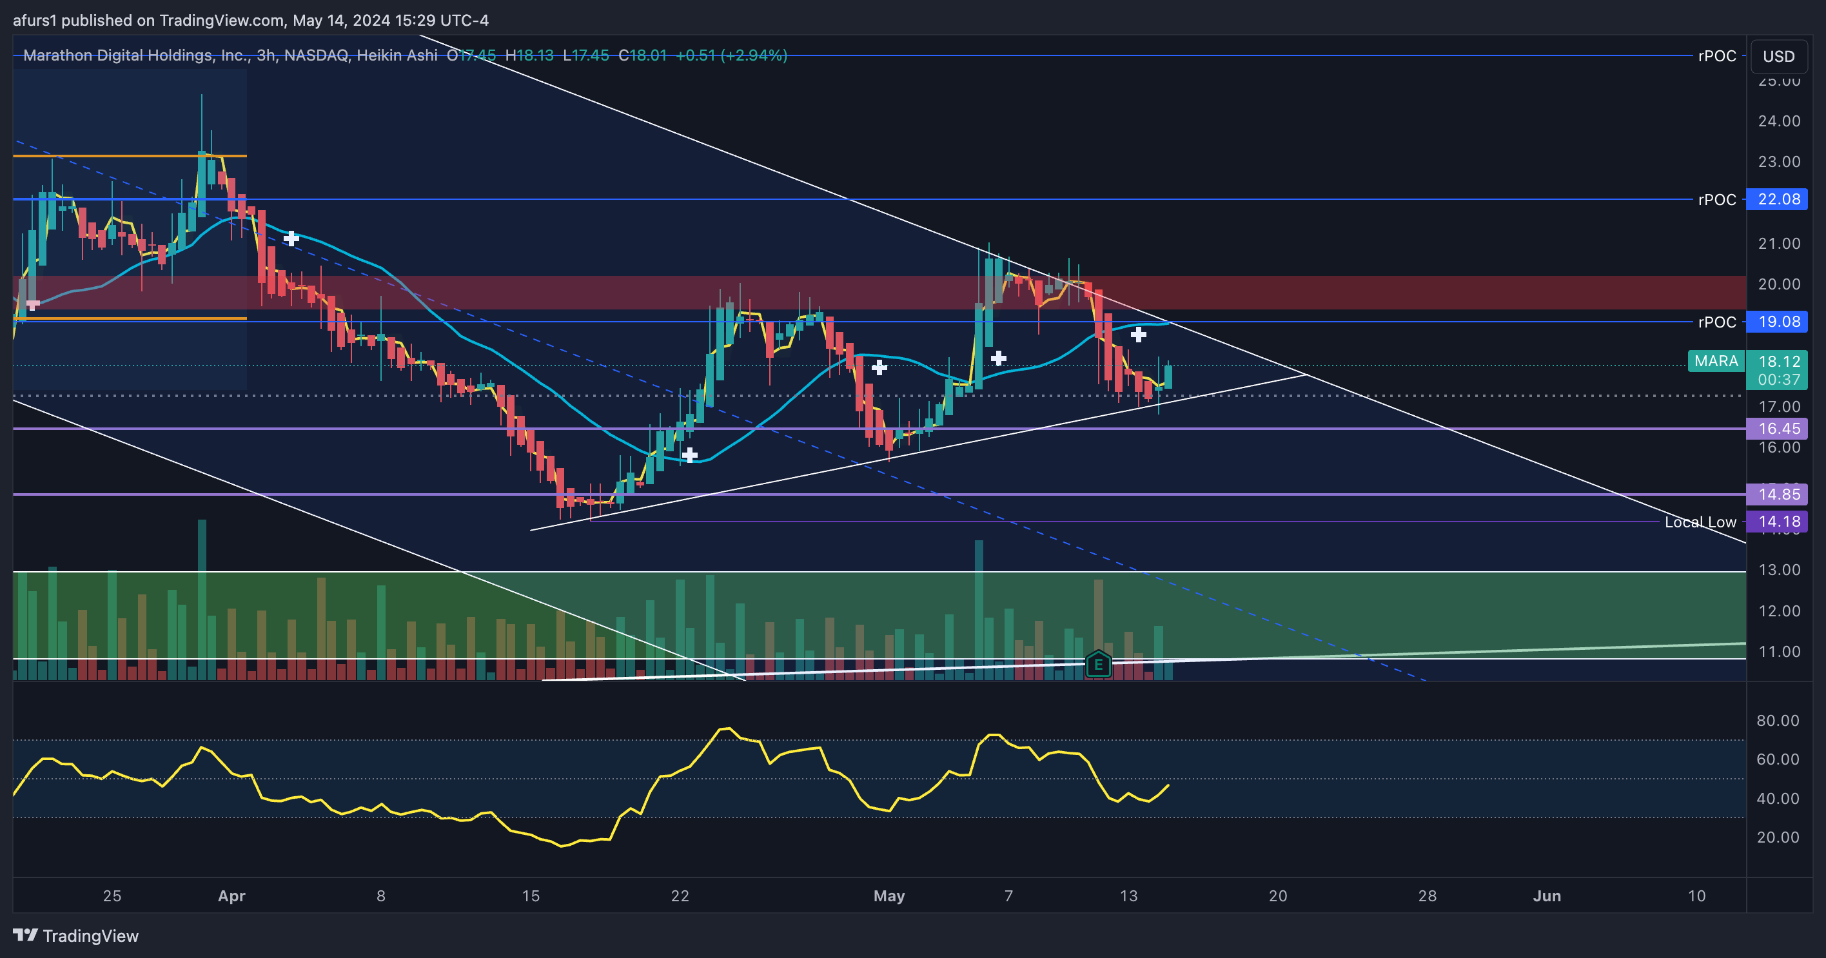Viewport: 1826px width, 958px height.
Task: Click the Apr date label on time axis
Action: coord(231,895)
